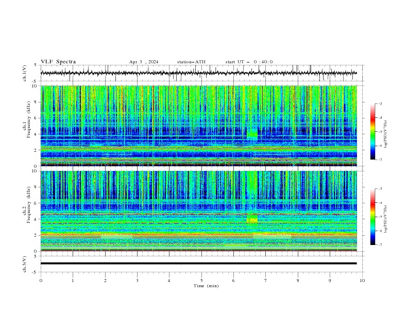The height and width of the screenshot is (315, 408).
Task: Click the time axis tick label "1"
Action: point(73,281)
